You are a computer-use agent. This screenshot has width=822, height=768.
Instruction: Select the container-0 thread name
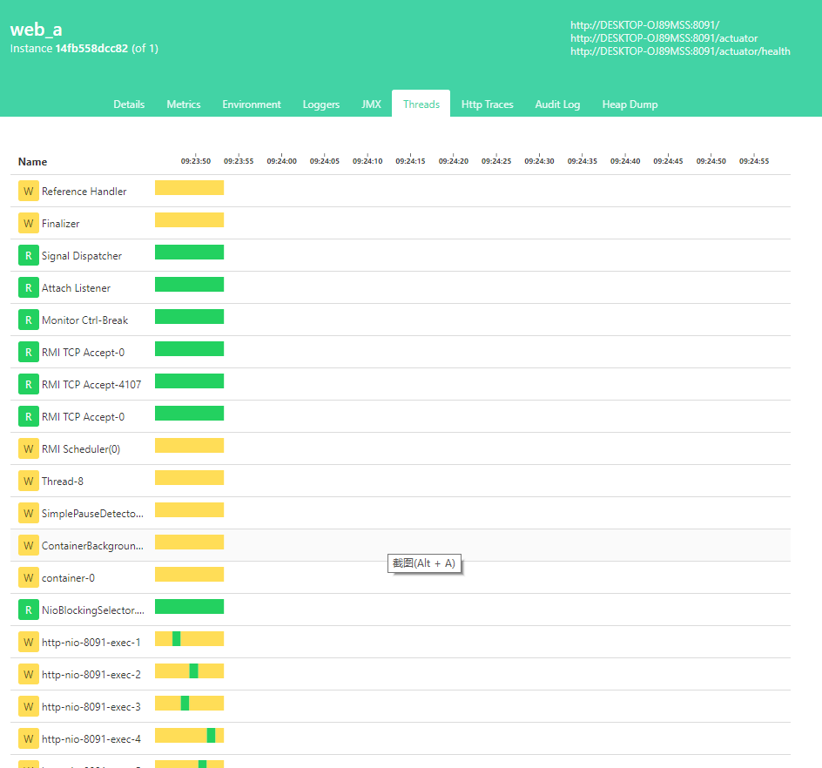pyautogui.click(x=68, y=578)
